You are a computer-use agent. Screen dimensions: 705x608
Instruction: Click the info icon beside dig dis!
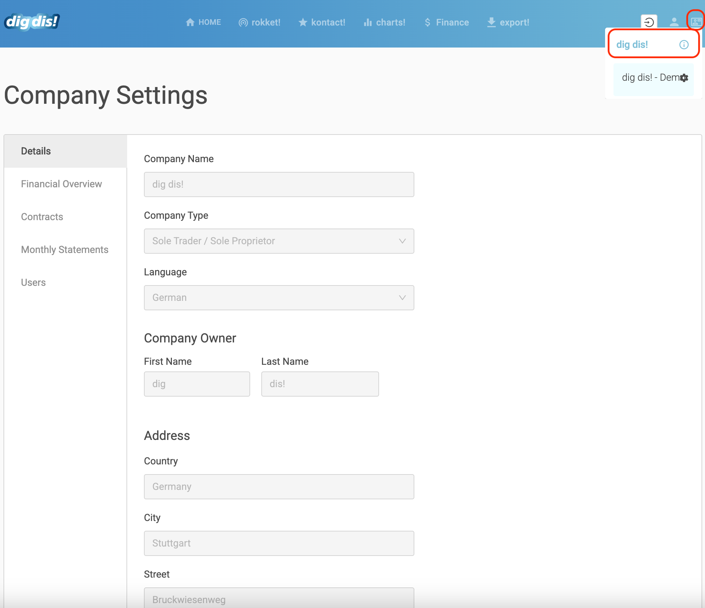pos(684,45)
